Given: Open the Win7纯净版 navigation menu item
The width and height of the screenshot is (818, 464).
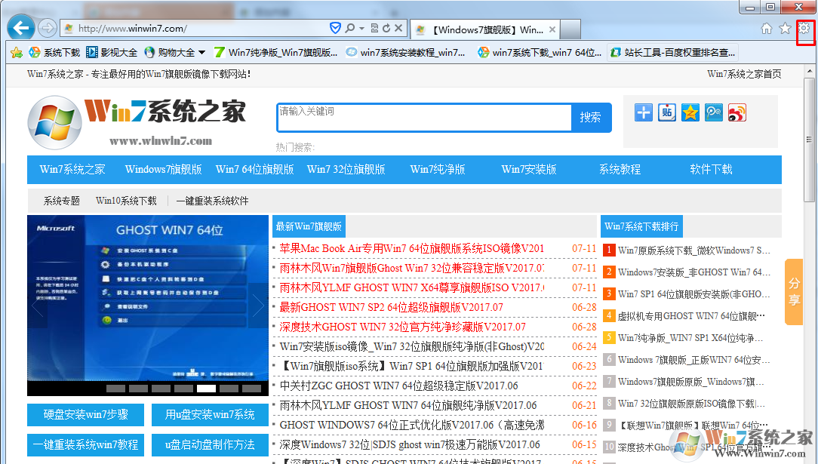Looking at the screenshot, I should 438,169.
